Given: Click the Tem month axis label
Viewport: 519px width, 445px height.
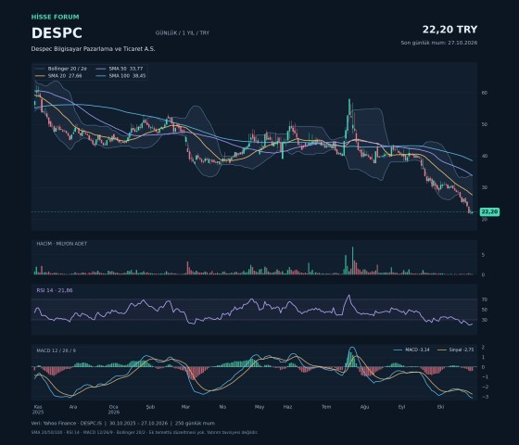Looking at the screenshot, I should 326,407.
